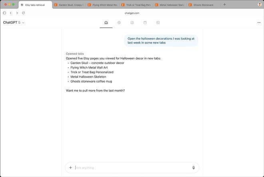Open the three-dot more options menu
Image resolution: width=264 pixels, height=177 pixels.
259,23
